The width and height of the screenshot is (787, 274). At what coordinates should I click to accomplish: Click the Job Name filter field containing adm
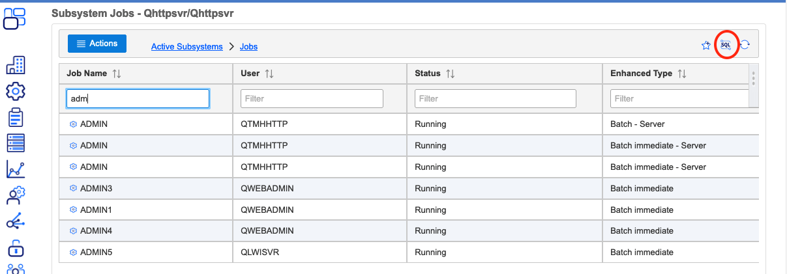(x=138, y=99)
